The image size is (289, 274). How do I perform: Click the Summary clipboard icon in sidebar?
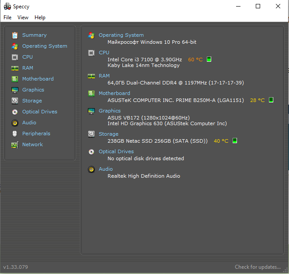[15, 35]
